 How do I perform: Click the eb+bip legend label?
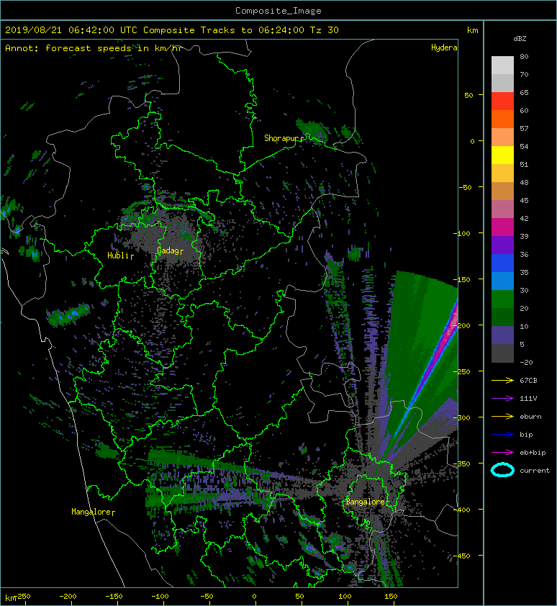click(x=533, y=452)
